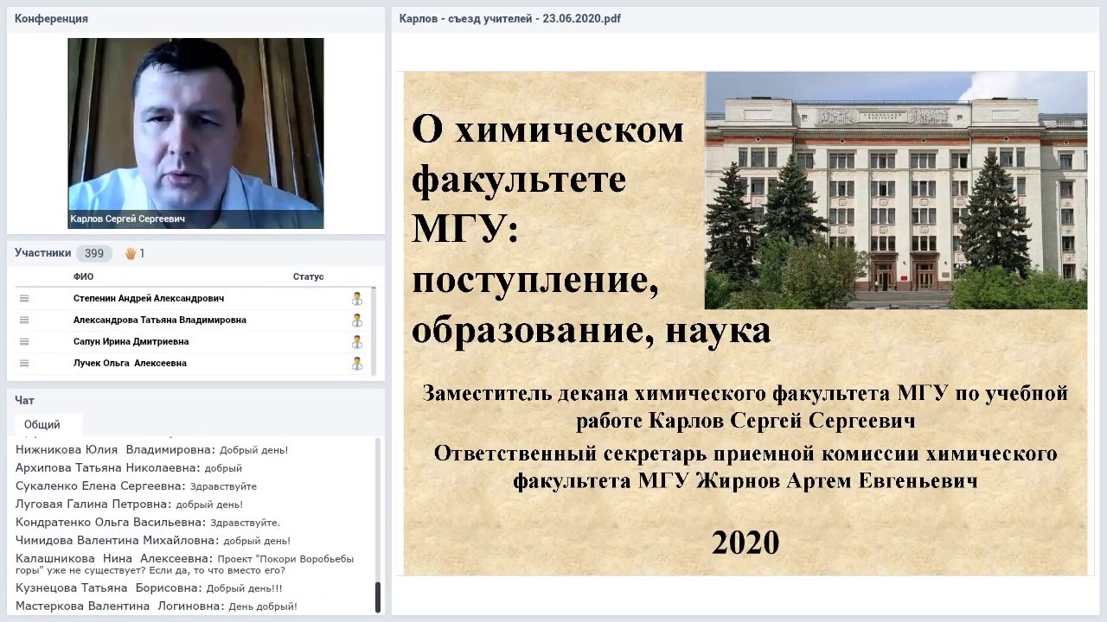Click the slide title О химическом факультете МГУ
This screenshot has height=622, width=1107.
click(x=591, y=230)
